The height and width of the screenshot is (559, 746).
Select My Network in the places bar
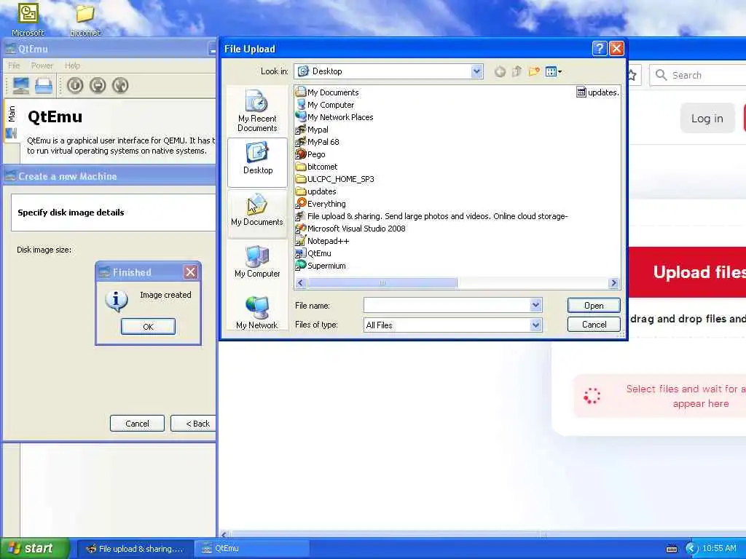257,312
